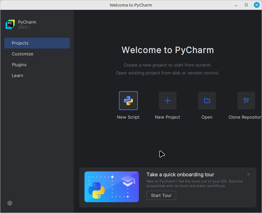262x213 pixels.
Task: Dismiss the onboarding tour banner
Action: tap(249, 174)
